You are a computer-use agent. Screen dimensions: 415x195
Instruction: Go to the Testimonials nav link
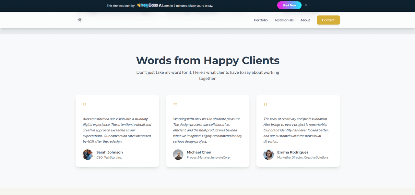coord(284,20)
